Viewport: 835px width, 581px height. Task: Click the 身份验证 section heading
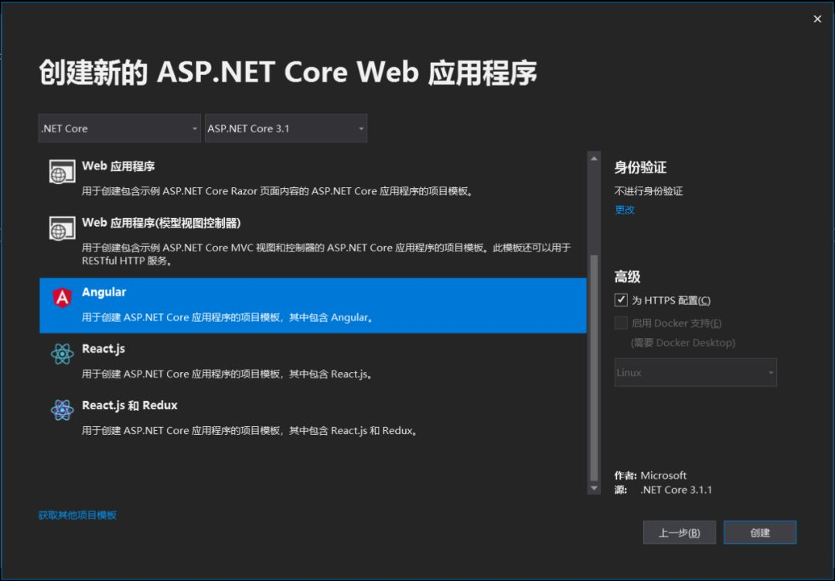(640, 167)
